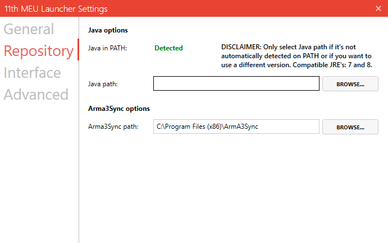Click the 'Arma3Sync path:' label
The image size is (388, 243).
113,127
